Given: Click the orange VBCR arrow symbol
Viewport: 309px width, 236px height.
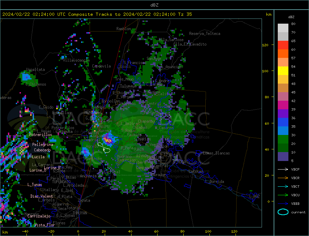Looking at the screenshot, I should (x=283, y=178).
